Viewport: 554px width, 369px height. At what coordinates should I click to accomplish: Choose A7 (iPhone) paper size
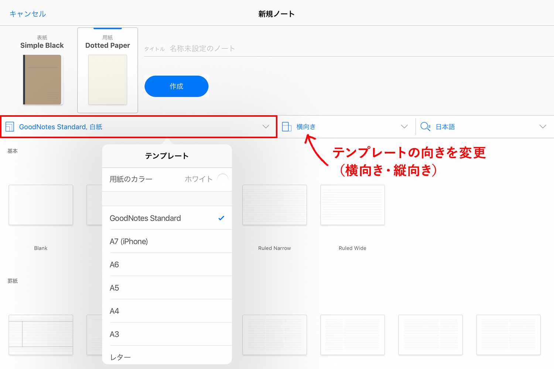point(167,241)
